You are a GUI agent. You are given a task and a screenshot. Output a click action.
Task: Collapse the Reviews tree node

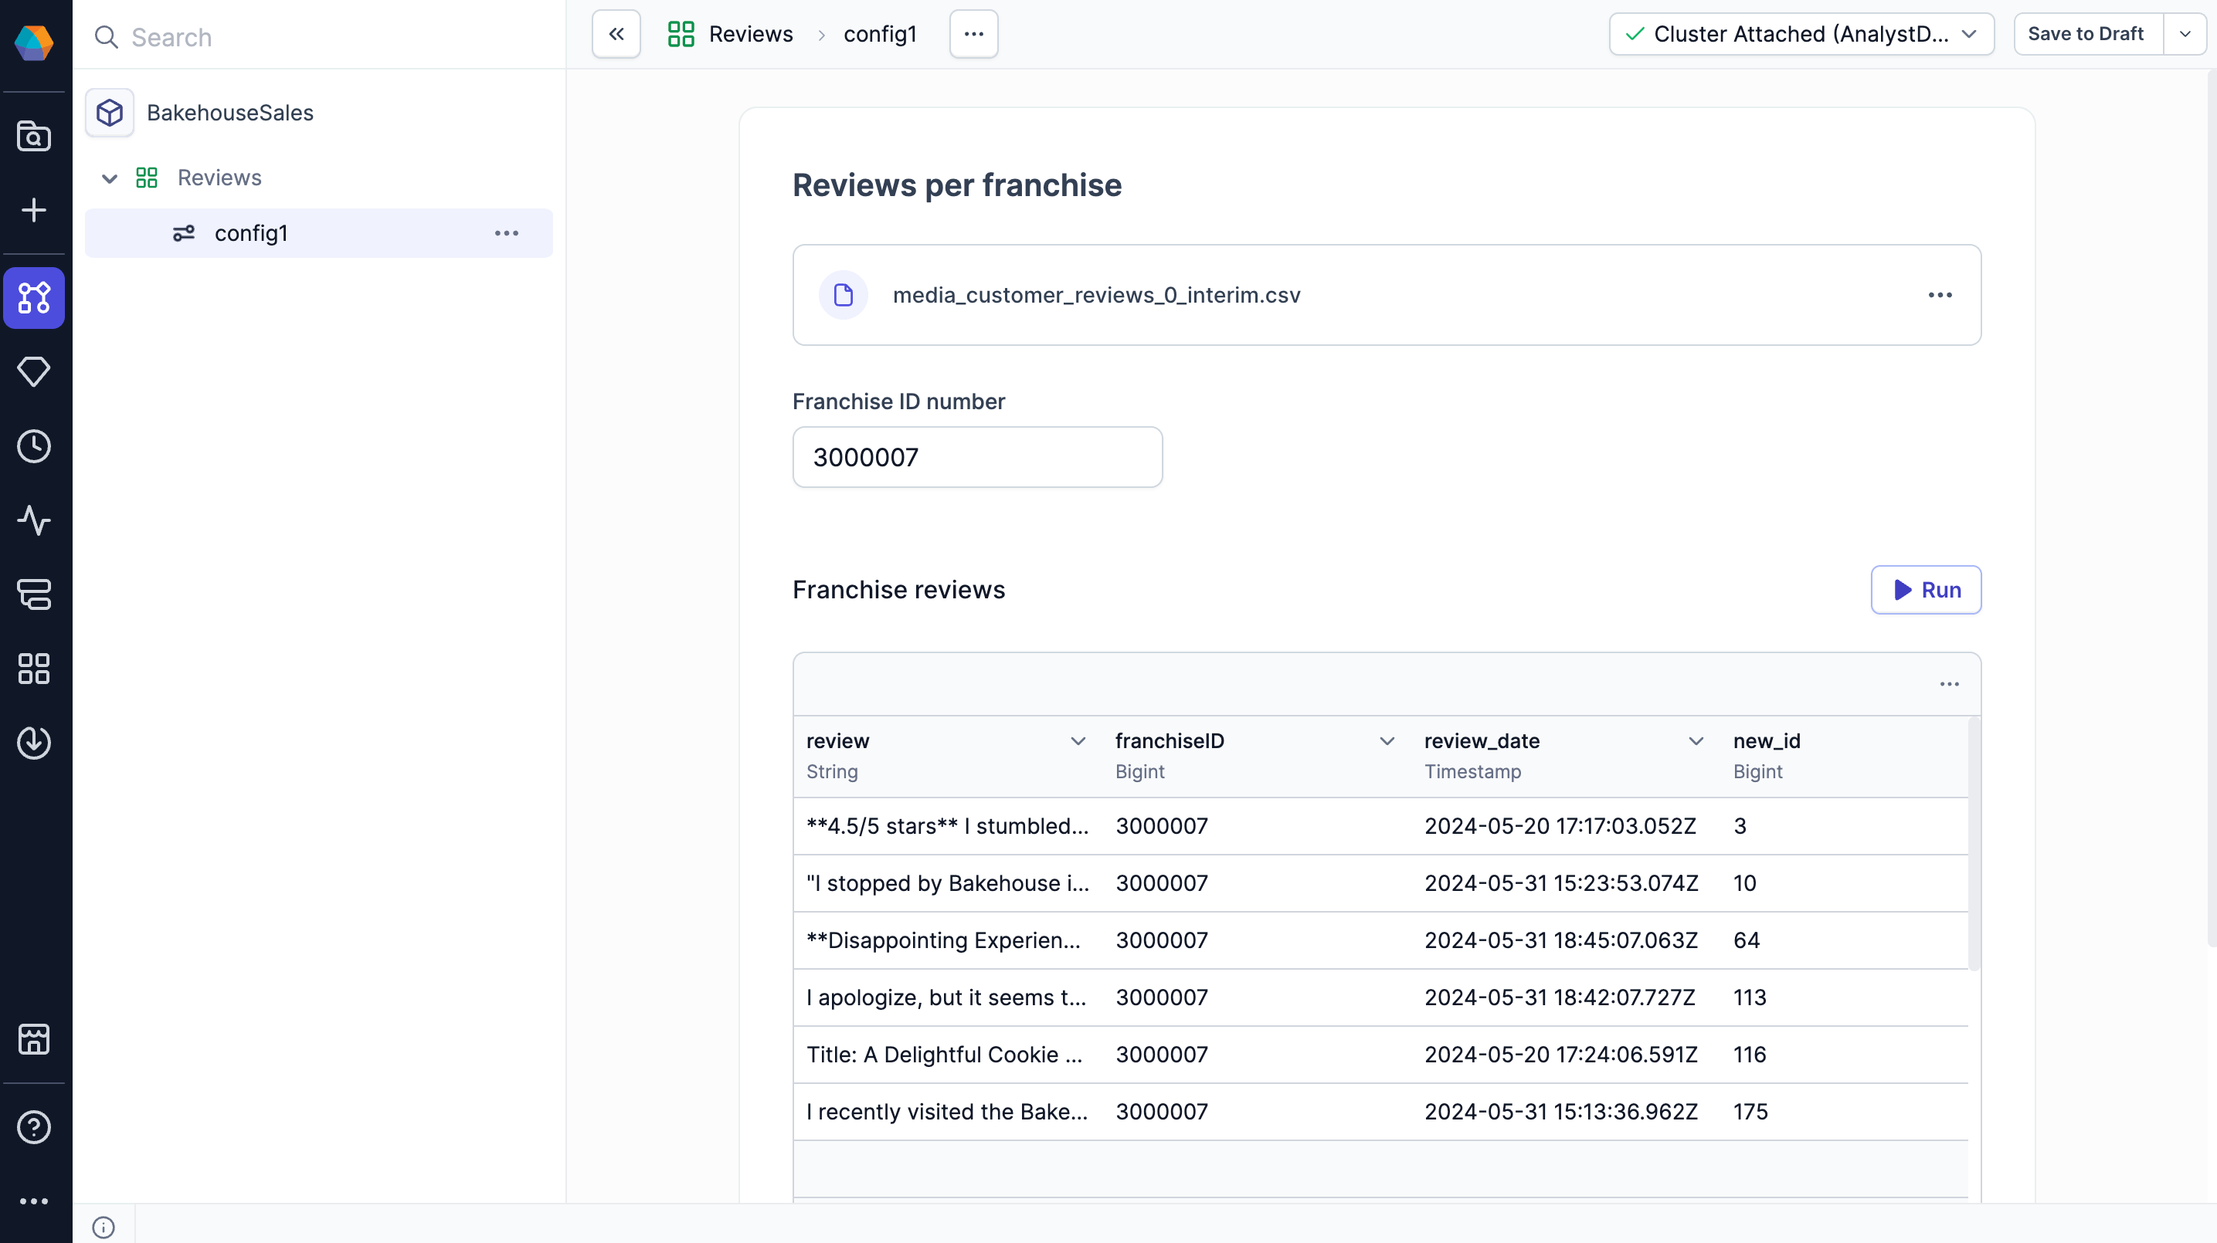(x=109, y=178)
